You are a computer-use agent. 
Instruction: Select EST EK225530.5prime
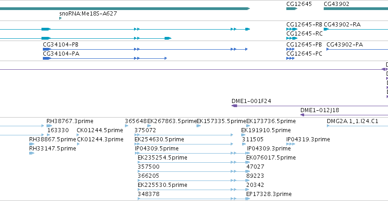click(x=162, y=185)
